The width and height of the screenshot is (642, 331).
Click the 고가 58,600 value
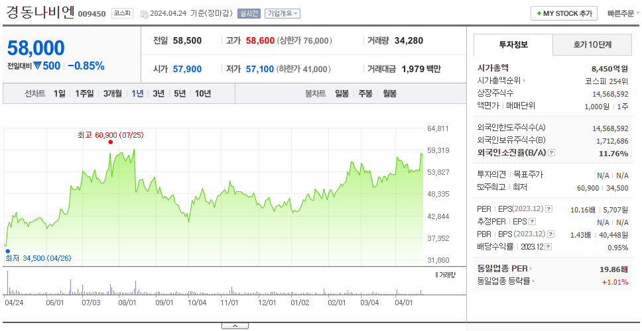(260, 41)
